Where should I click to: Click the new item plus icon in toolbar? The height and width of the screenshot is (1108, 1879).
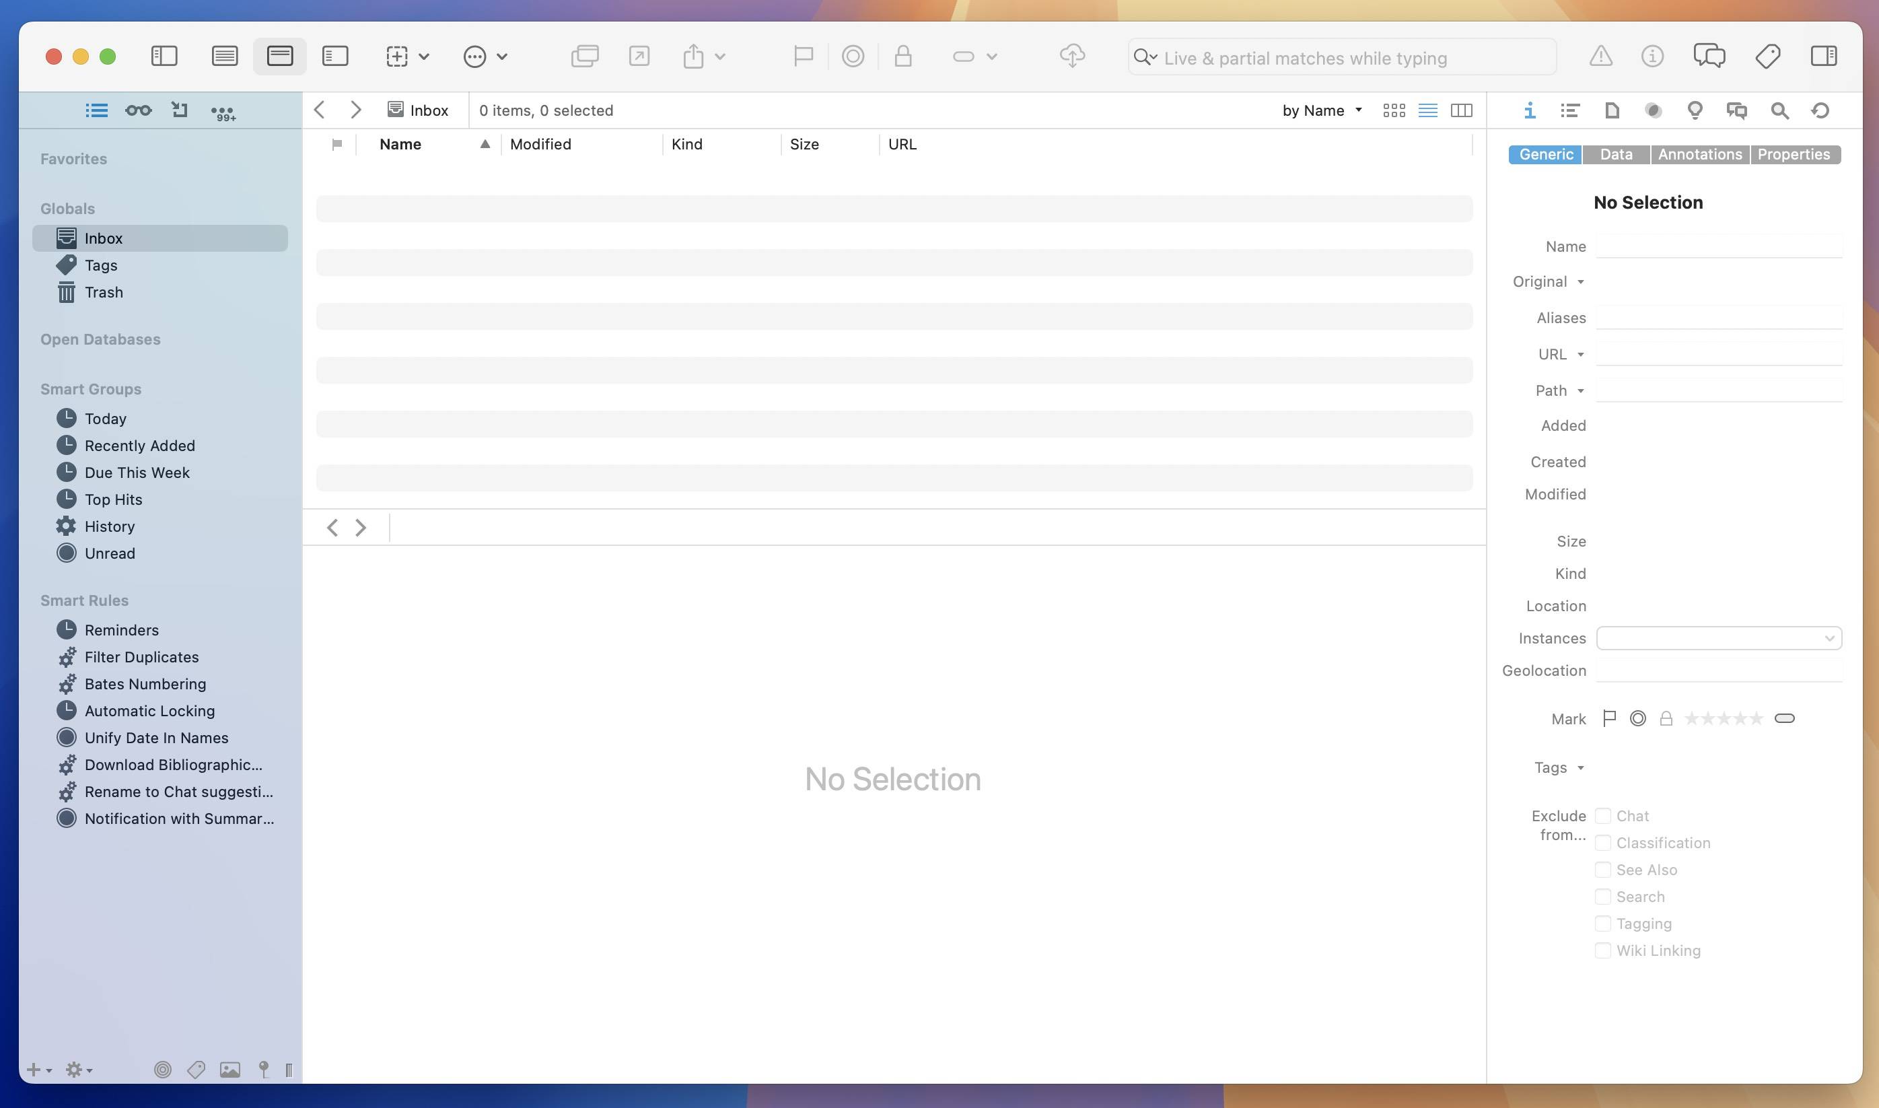click(x=397, y=56)
